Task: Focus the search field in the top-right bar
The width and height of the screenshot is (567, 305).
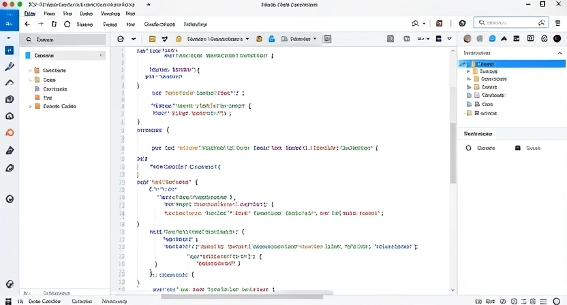Action: [511, 22]
